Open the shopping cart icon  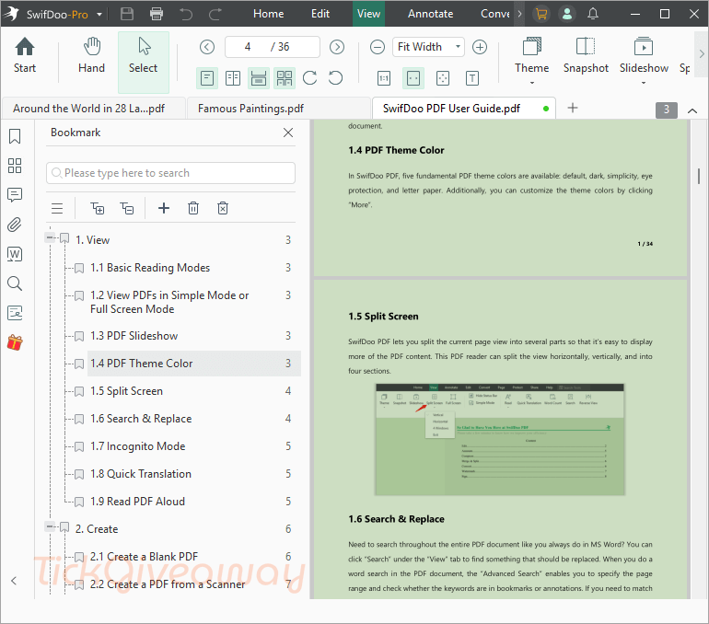click(x=541, y=14)
